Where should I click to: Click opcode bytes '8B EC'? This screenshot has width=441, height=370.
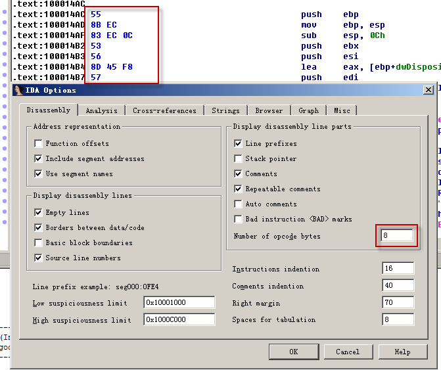pyautogui.click(x=103, y=25)
